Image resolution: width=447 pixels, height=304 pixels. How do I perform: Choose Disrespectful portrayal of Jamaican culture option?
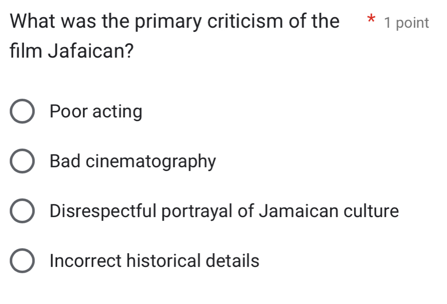click(x=22, y=211)
